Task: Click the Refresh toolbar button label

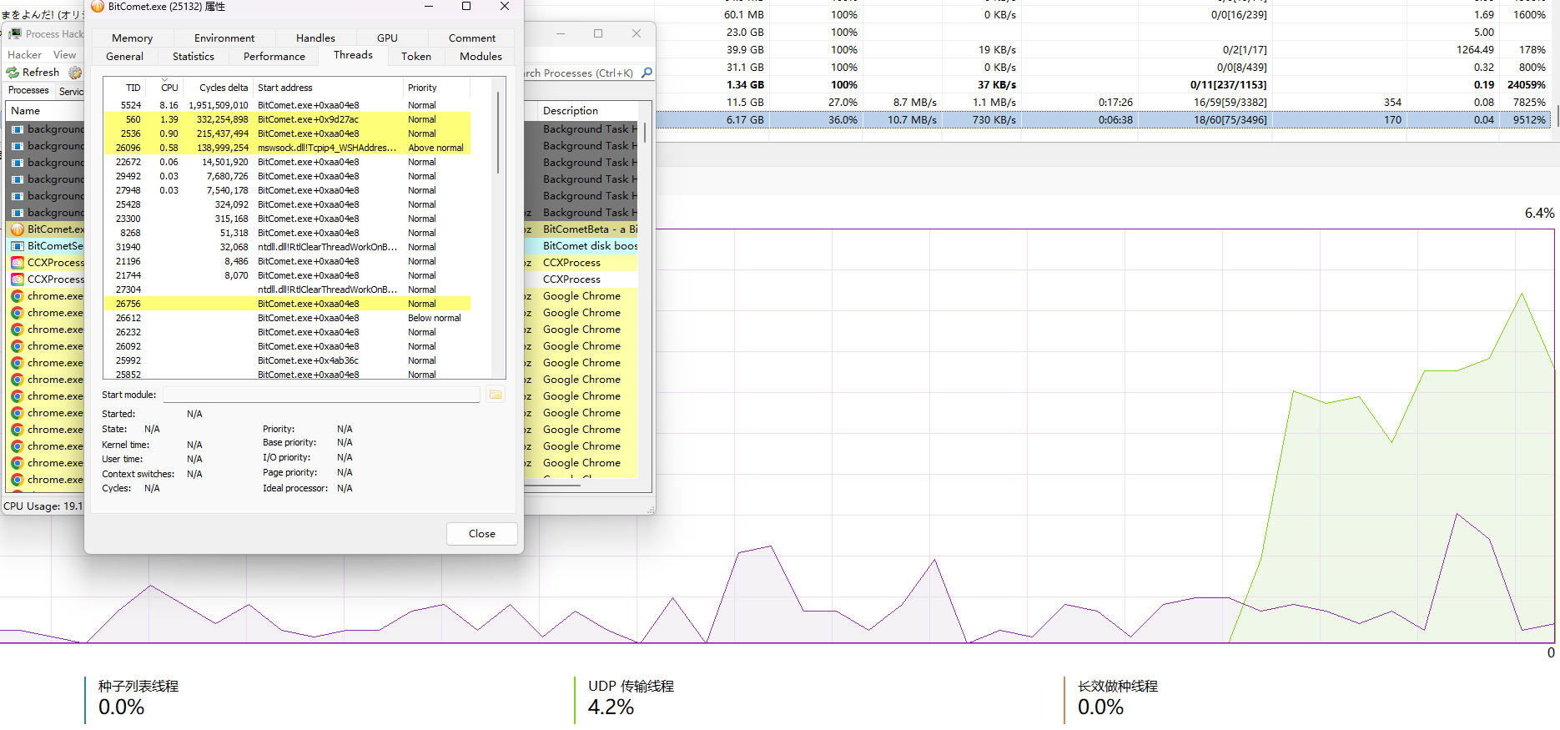Action: [41, 73]
